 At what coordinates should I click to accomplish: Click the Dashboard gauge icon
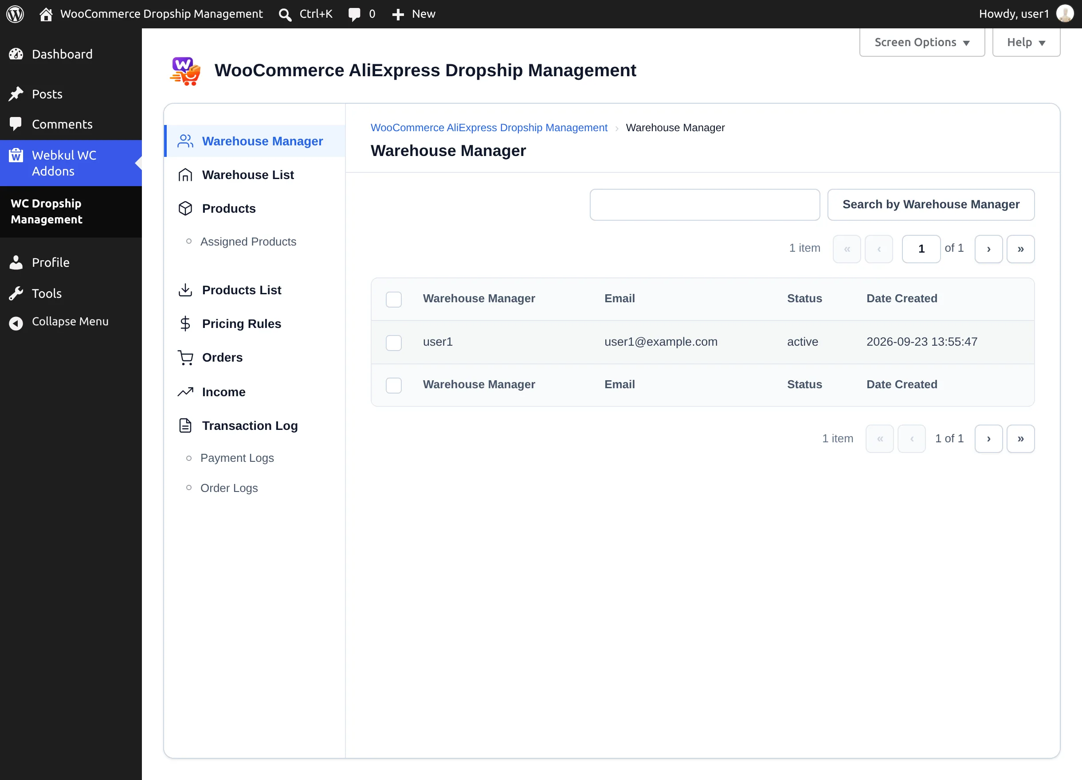pyautogui.click(x=16, y=55)
